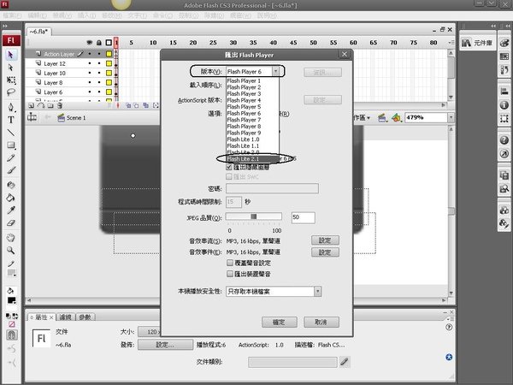Open the 版本 Flash Player version dropdown arrow
The width and height of the screenshot is (513, 385).
click(x=275, y=71)
